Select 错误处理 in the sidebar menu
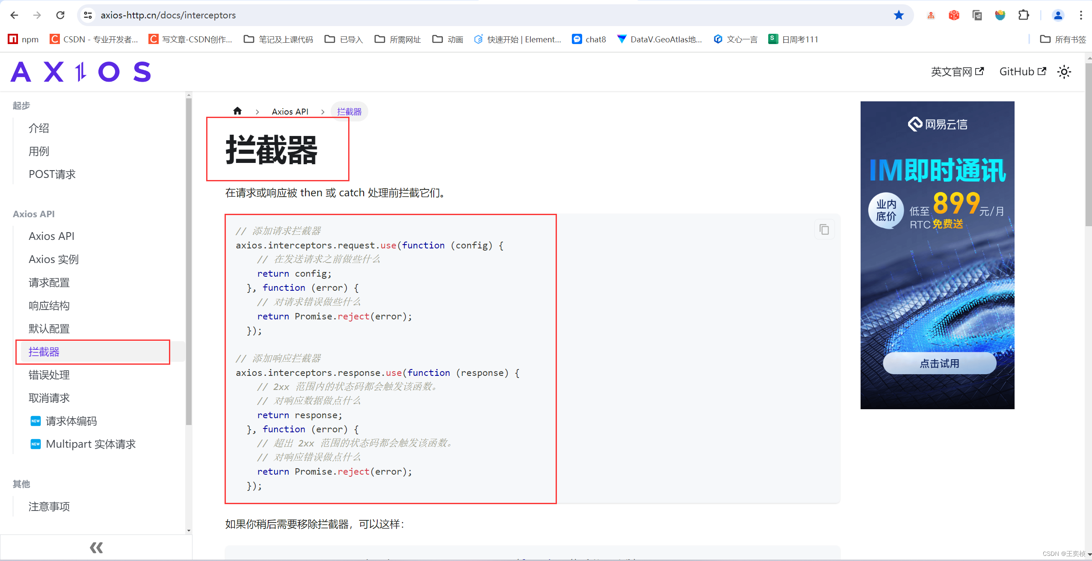1092x561 pixels. 49,375
